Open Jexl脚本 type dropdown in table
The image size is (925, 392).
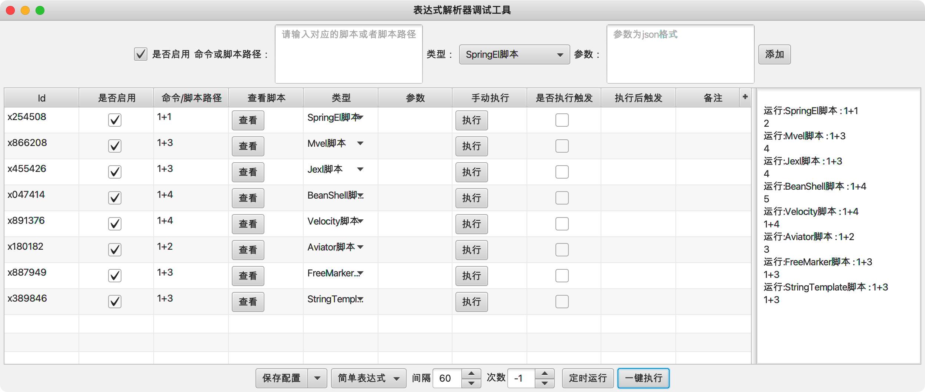coord(335,169)
